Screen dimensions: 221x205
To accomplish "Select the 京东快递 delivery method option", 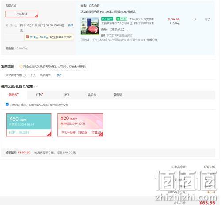I will (22, 14).
